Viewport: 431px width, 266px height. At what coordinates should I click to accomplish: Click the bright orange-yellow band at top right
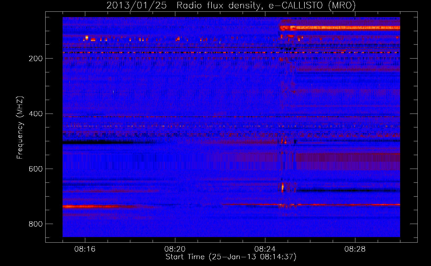pos(339,28)
